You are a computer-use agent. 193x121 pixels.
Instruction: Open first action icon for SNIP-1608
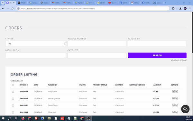pos(173,98)
